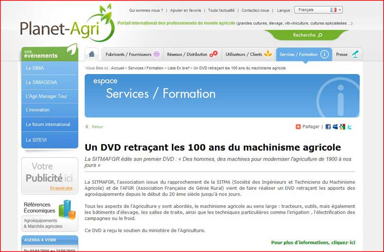Click the article title Un DVD retraçant

pyautogui.click(x=213, y=148)
